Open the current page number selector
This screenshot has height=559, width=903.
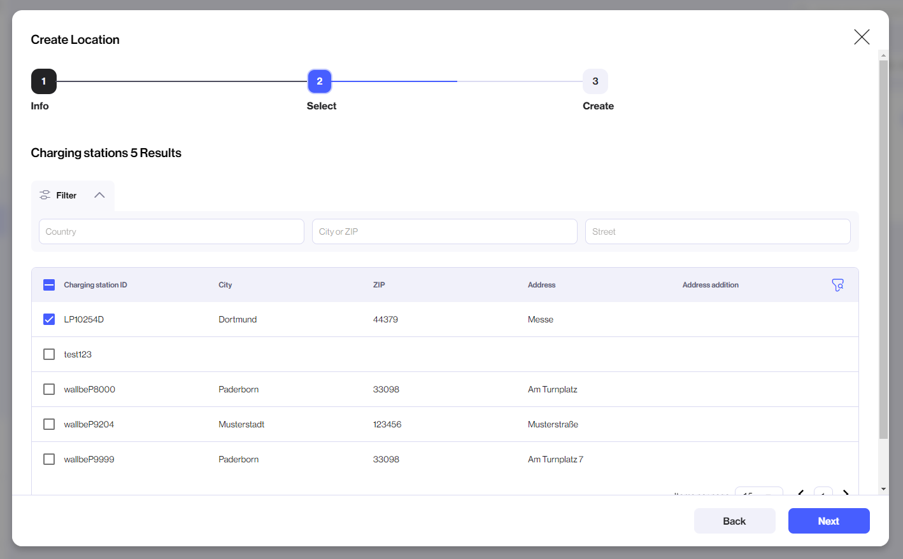point(823,494)
